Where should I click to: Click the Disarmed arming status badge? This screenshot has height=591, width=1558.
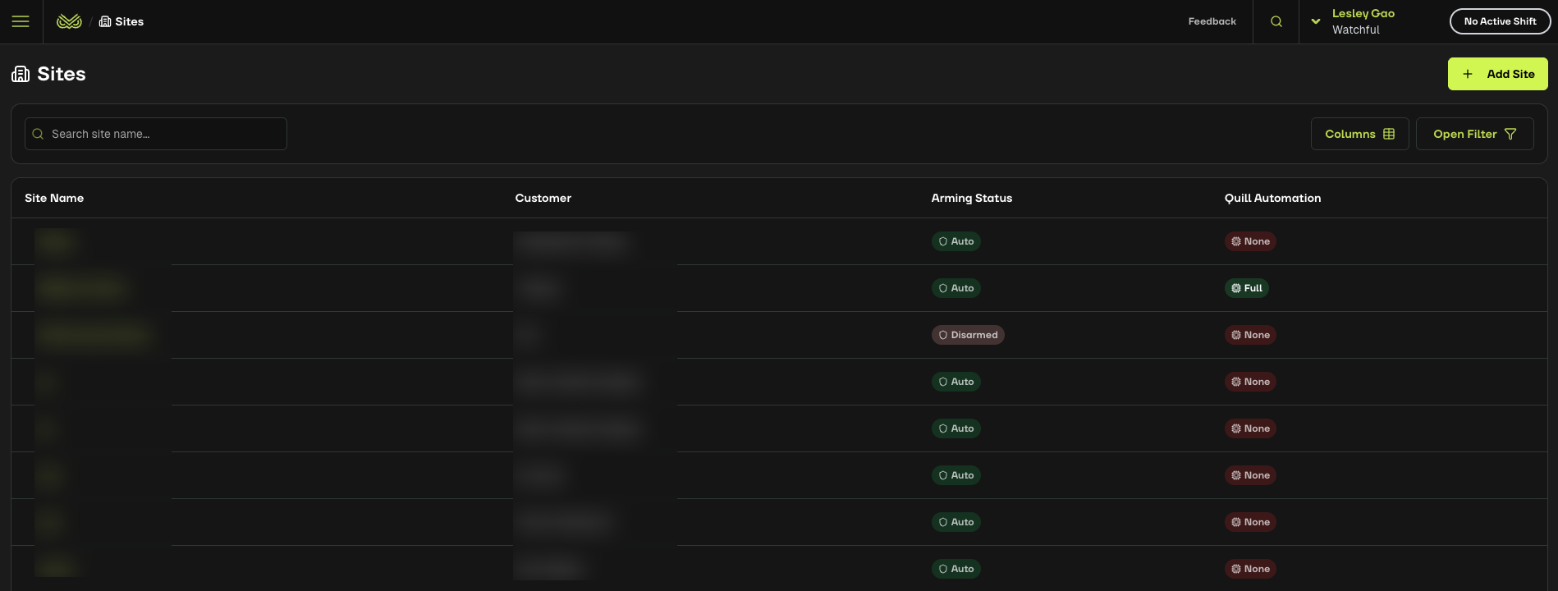click(x=968, y=335)
